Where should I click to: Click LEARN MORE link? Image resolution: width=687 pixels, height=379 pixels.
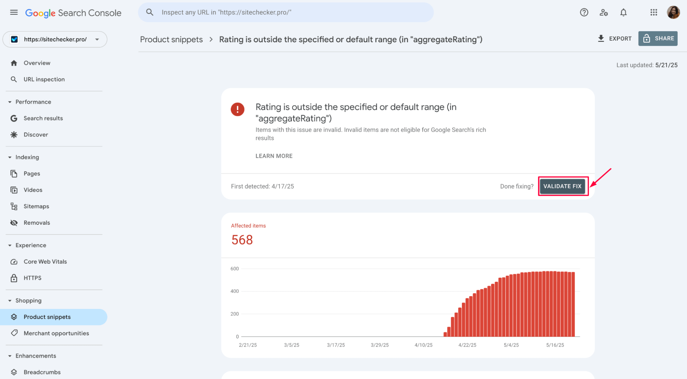pyautogui.click(x=274, y=156)
